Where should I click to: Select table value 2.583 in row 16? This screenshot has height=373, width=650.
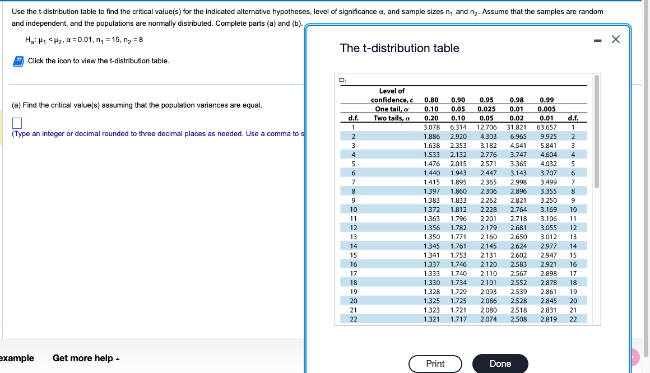[518, 264]
